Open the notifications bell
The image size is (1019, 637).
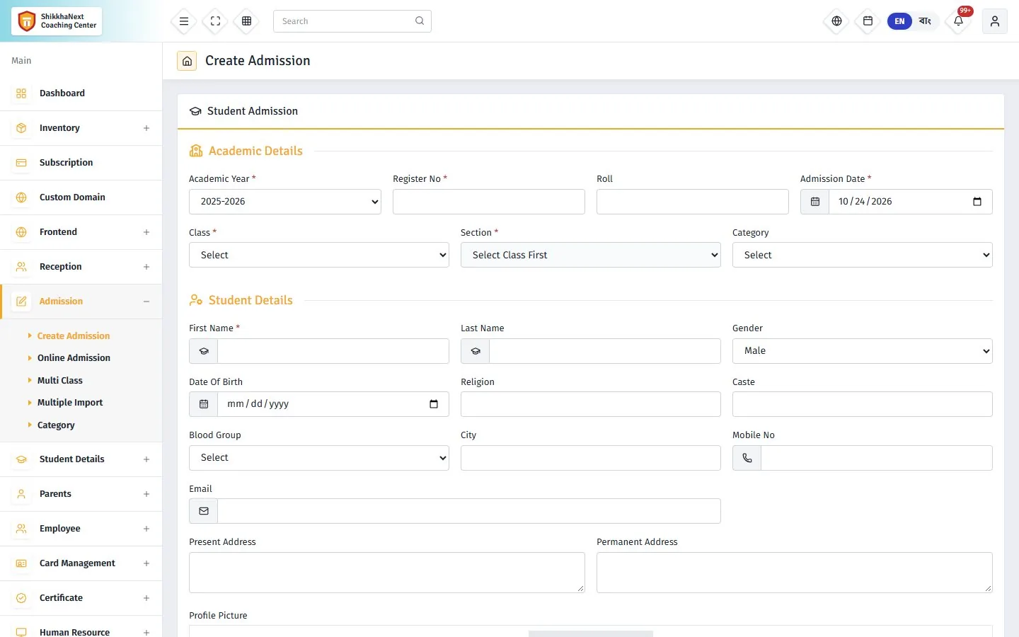(959, 21)
